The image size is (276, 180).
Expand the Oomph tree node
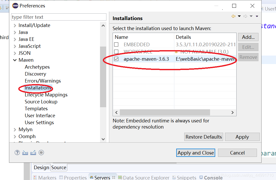tap(15, 137)
